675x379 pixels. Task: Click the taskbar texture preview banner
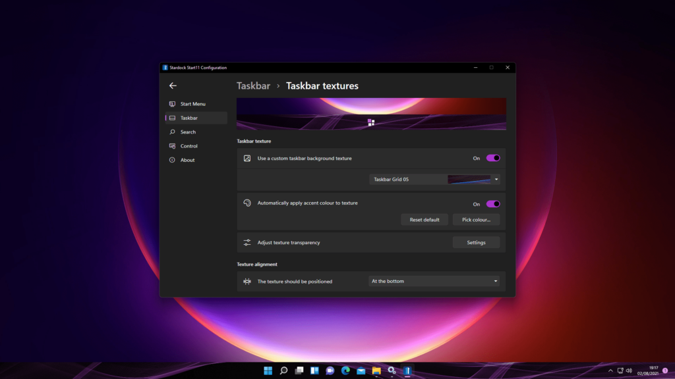click(x=371, y=114)
